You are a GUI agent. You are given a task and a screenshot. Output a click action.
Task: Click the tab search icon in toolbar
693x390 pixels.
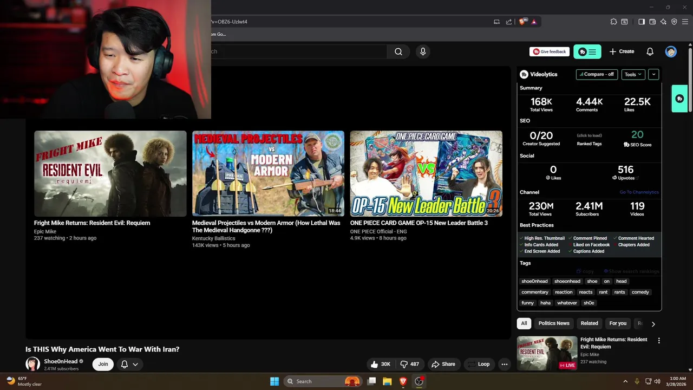[x=624, y=22]
